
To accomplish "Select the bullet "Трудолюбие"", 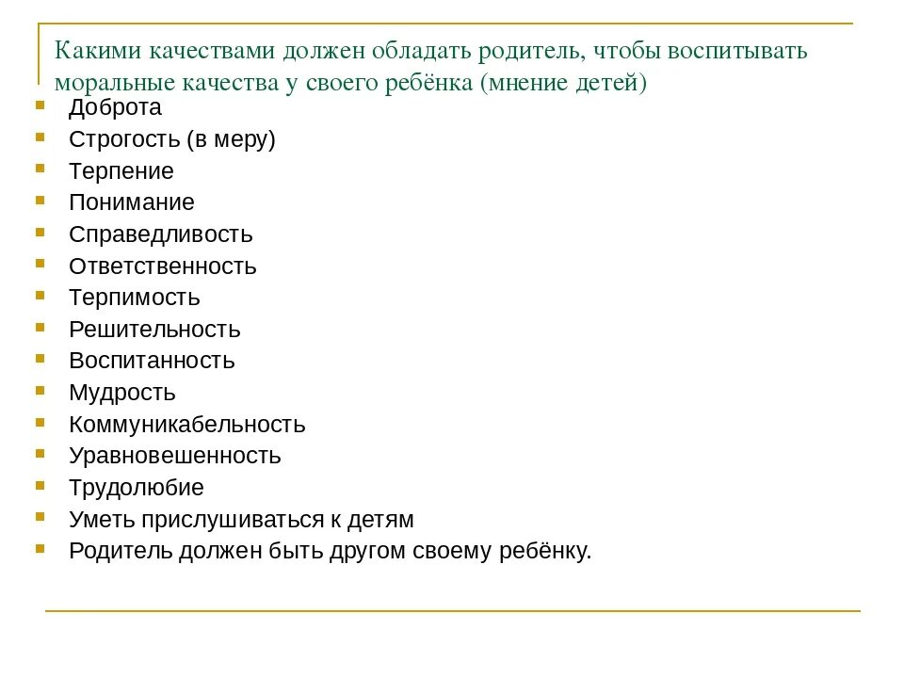I will 137,489.
